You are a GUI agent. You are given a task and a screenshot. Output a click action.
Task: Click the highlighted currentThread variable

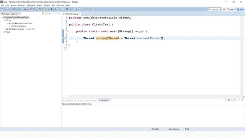(x=107, y=38)
